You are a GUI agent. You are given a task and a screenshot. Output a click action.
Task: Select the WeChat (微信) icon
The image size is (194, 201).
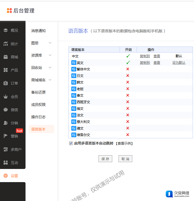point(5,110)
